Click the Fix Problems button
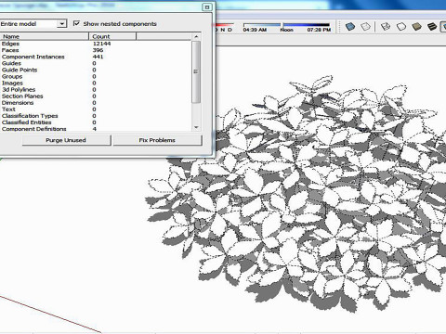The image size is (446, 334). [x=157, y=140]
